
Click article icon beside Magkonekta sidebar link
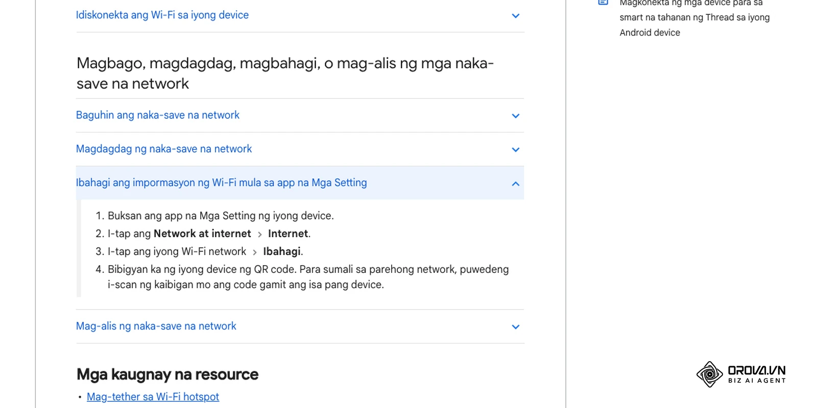tap(603, 2)
